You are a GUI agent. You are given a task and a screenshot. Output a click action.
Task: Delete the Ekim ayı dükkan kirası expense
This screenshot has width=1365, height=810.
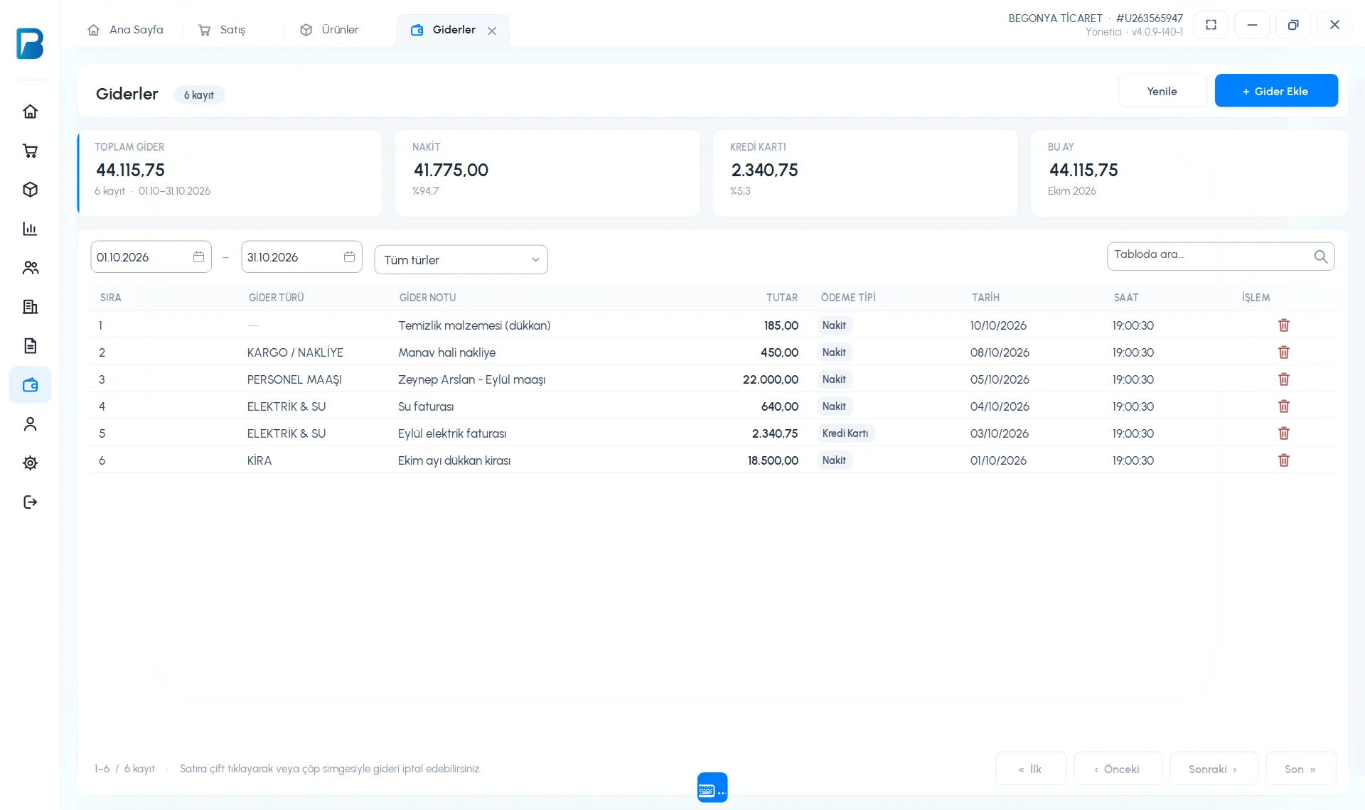(1284, 460)
